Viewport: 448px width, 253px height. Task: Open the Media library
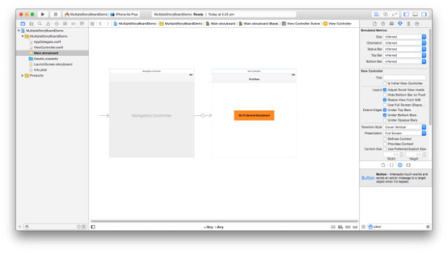pos(409,165)
